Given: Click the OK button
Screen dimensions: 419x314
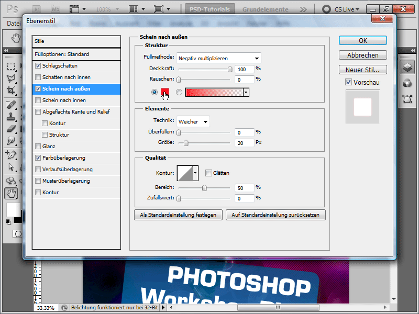Looking at the screenshot, I should point(363,41).
